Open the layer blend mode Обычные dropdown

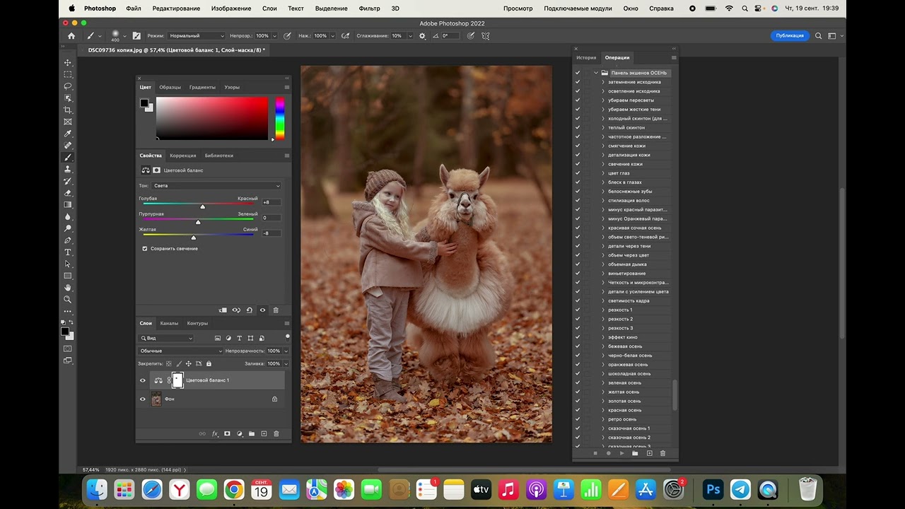point(181,351)
